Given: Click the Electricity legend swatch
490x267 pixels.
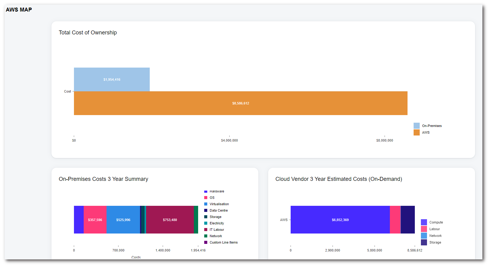Looking at the screenshot, I should pyautogui.click(x=206, y=223).
